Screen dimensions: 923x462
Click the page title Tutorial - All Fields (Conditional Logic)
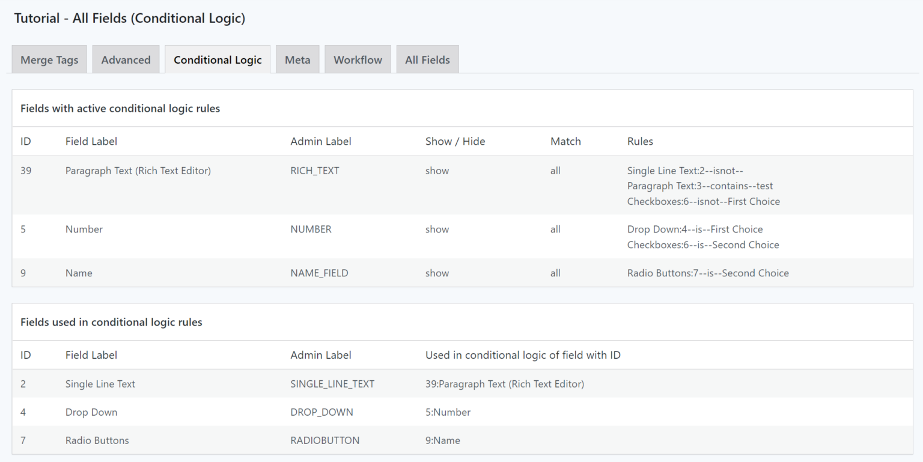click(x=130, y=18)
